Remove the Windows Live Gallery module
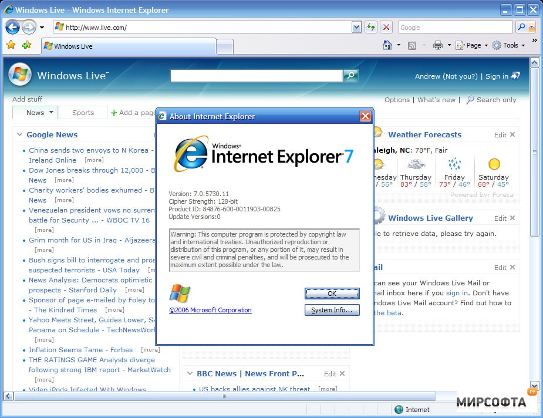This screenshot has width=543, height=418. coord(512,218)
